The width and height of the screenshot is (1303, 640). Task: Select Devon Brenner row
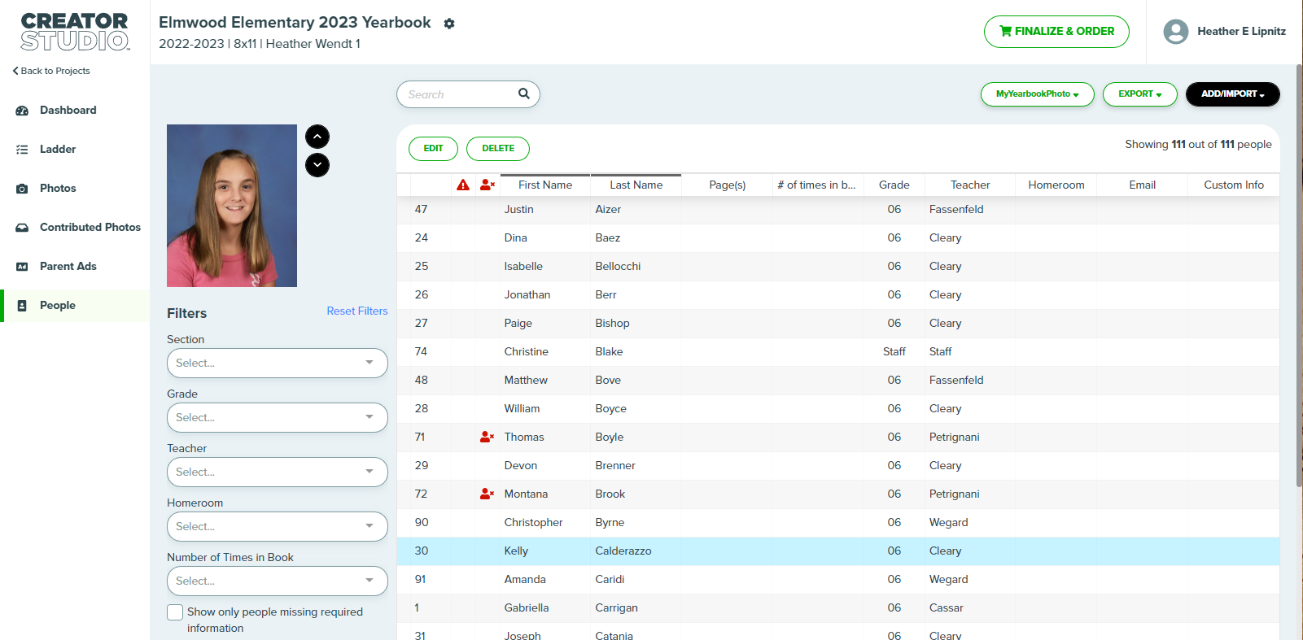(x=838, y=466)
